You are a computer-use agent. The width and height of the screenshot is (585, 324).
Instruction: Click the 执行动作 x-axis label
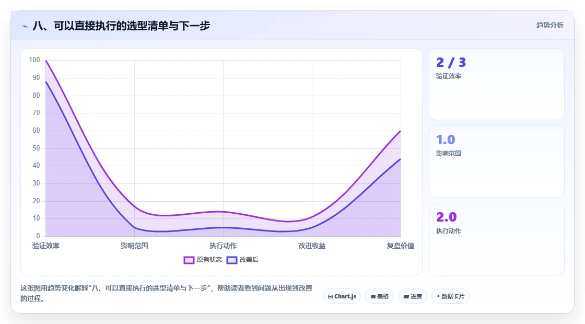click(223, 246)
